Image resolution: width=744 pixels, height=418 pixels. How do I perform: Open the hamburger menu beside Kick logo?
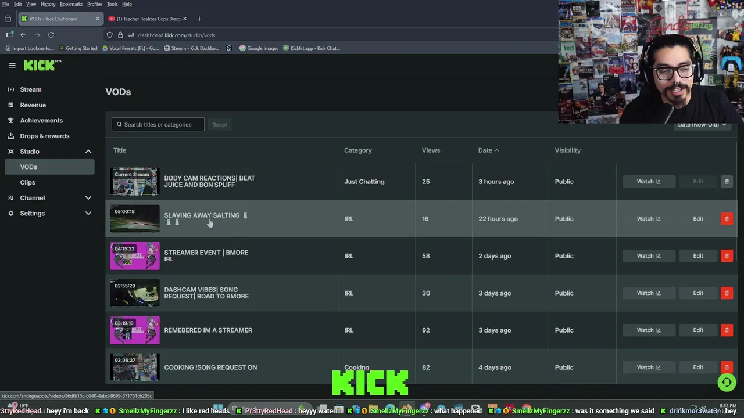click(x=12, y=65)
